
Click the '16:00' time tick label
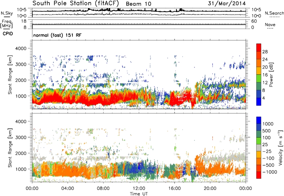174,189
